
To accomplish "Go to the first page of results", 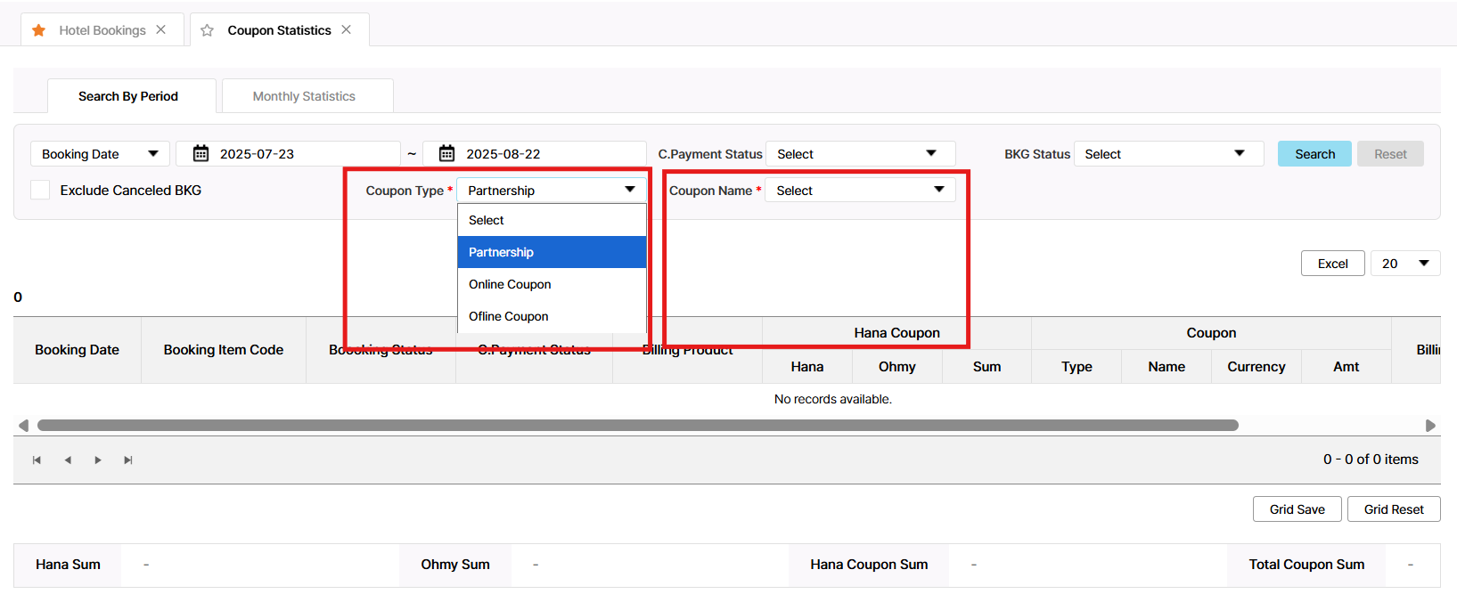I will (x=37, y=460).
